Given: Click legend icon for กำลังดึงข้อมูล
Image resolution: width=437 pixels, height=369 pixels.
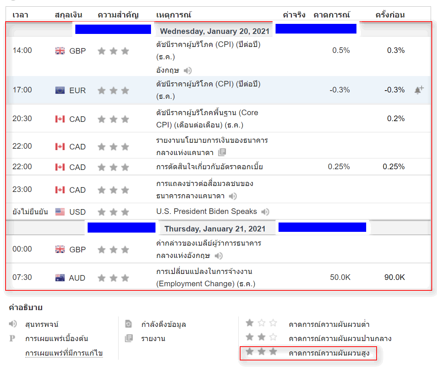Looking at the screenshot, I should (x=128, y=324).
